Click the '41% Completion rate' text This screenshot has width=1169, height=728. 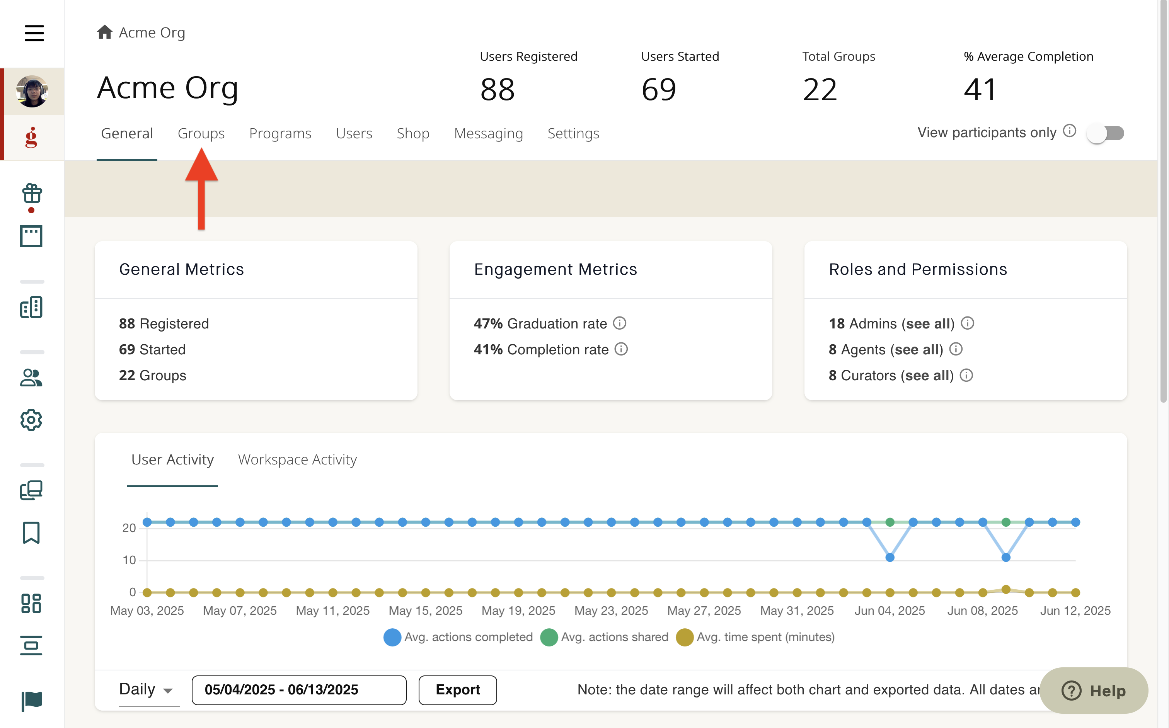click(x=541, y=350)
